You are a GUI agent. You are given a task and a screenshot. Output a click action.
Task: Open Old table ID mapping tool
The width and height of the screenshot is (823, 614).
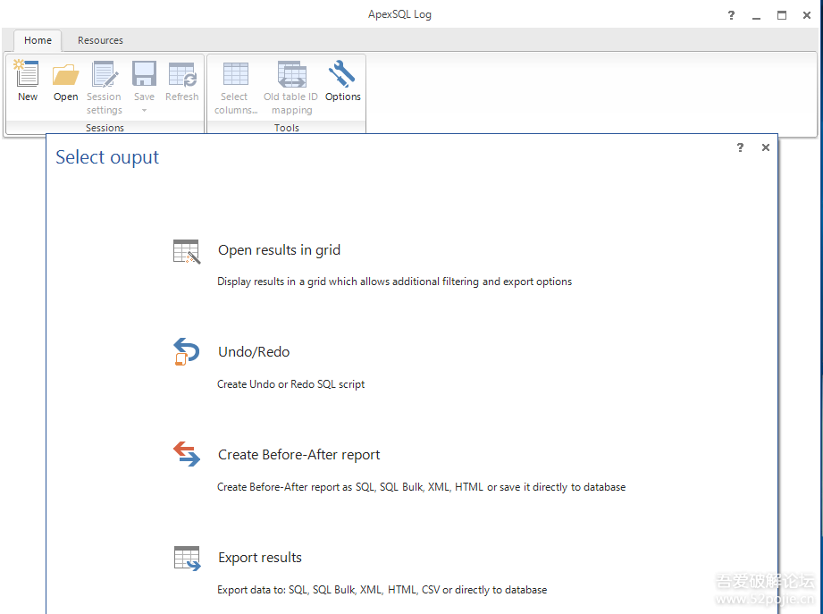click(291, 87)
